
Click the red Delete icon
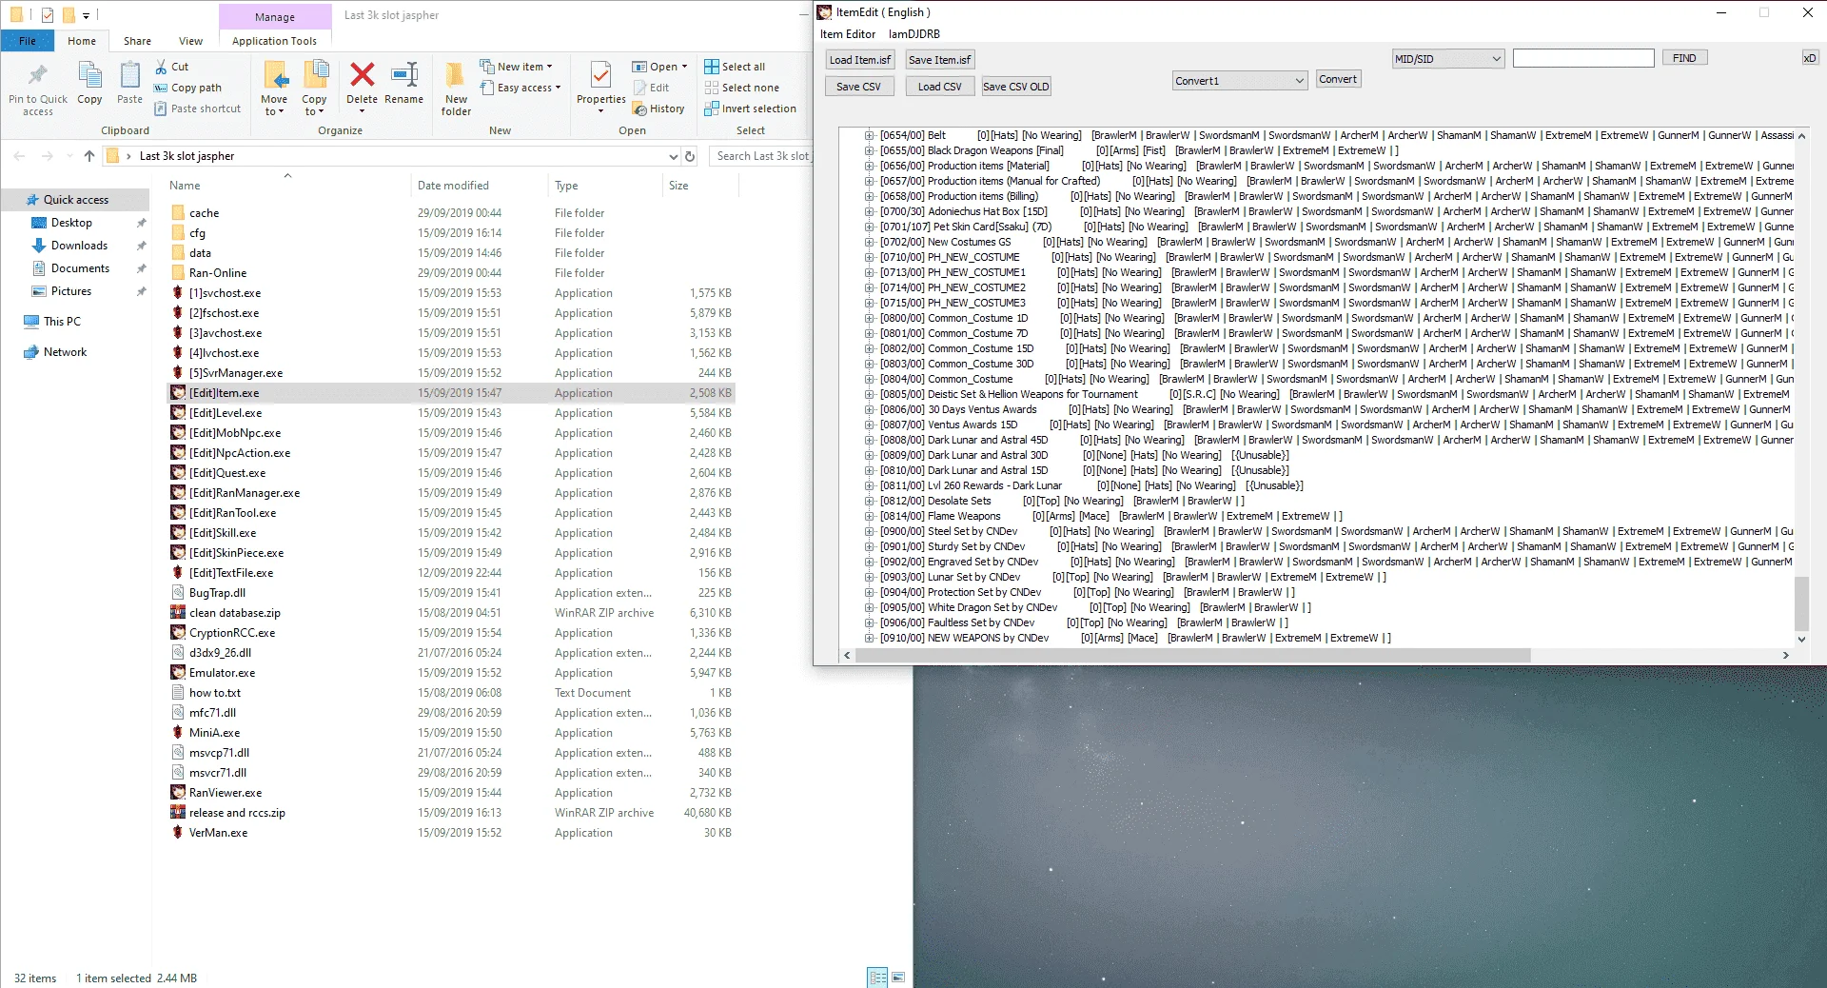pyautogui.click(x=362, y=74)
